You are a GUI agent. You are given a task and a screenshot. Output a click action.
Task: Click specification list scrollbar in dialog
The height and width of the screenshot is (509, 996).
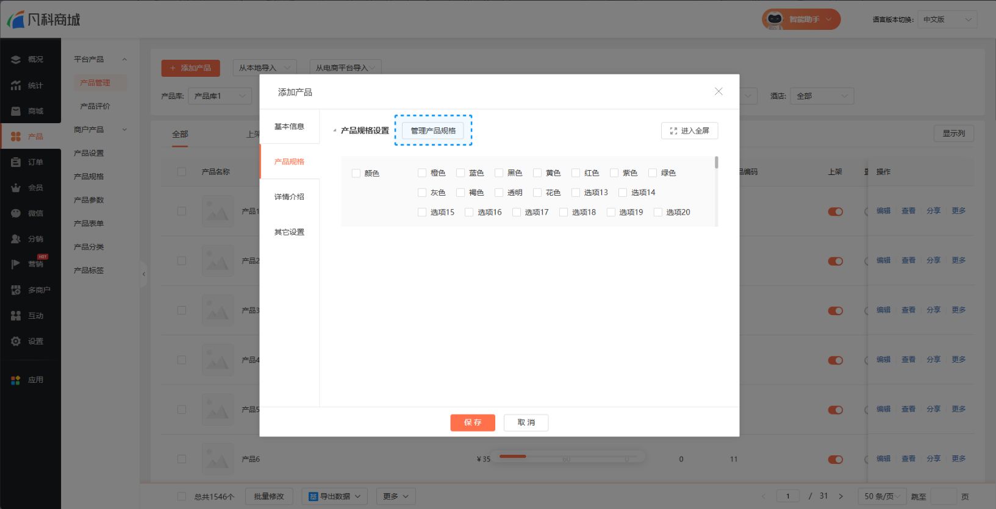[717, 162]
